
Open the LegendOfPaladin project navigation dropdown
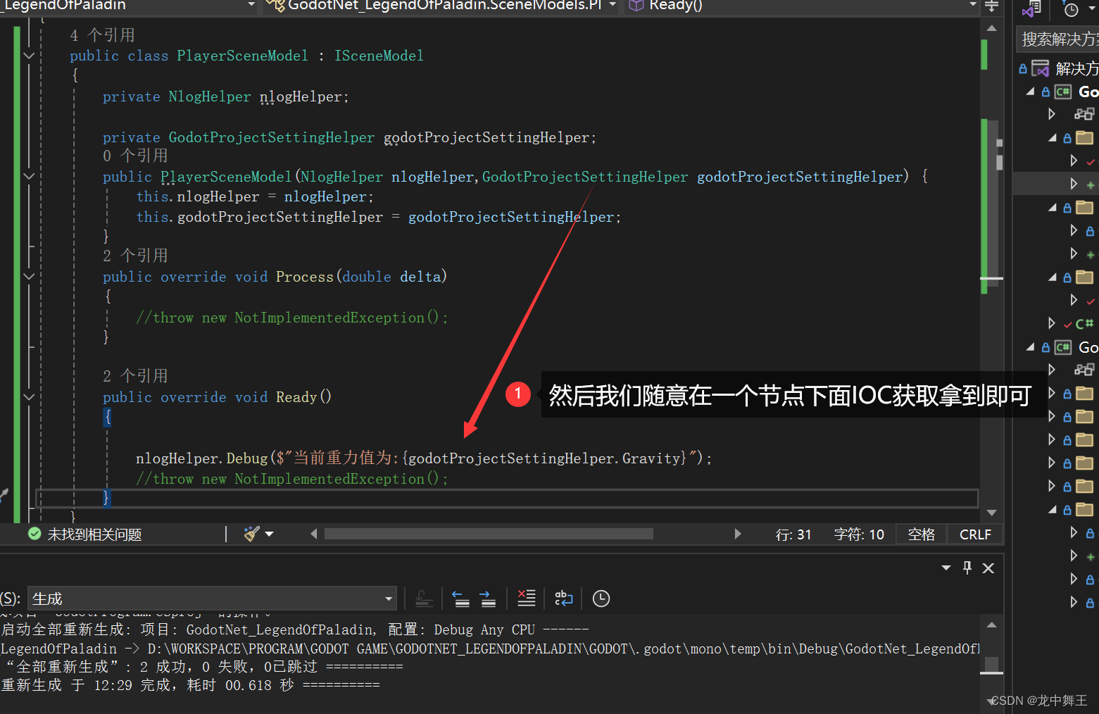point(130,6)
